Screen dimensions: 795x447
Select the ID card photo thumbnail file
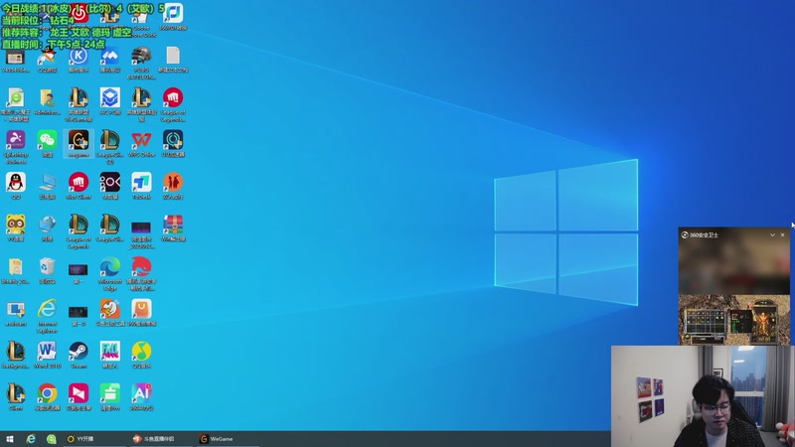tap(16, 57)
